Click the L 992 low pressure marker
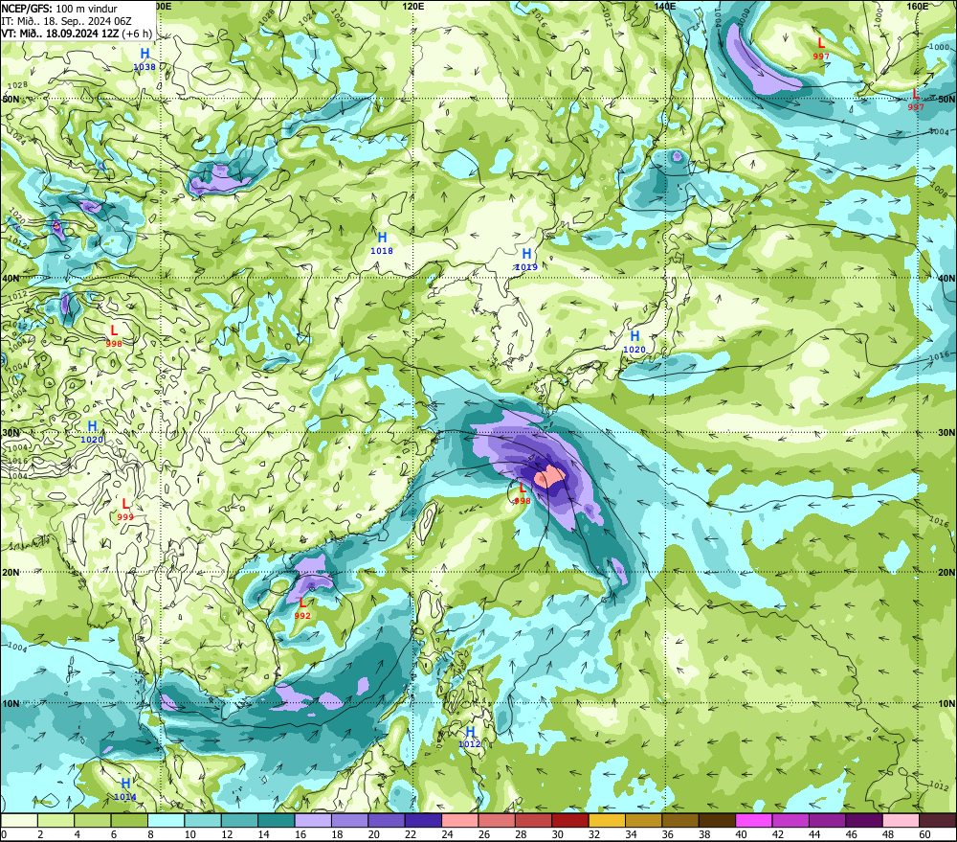Screen dimensions: 957x842 [302, 608]
